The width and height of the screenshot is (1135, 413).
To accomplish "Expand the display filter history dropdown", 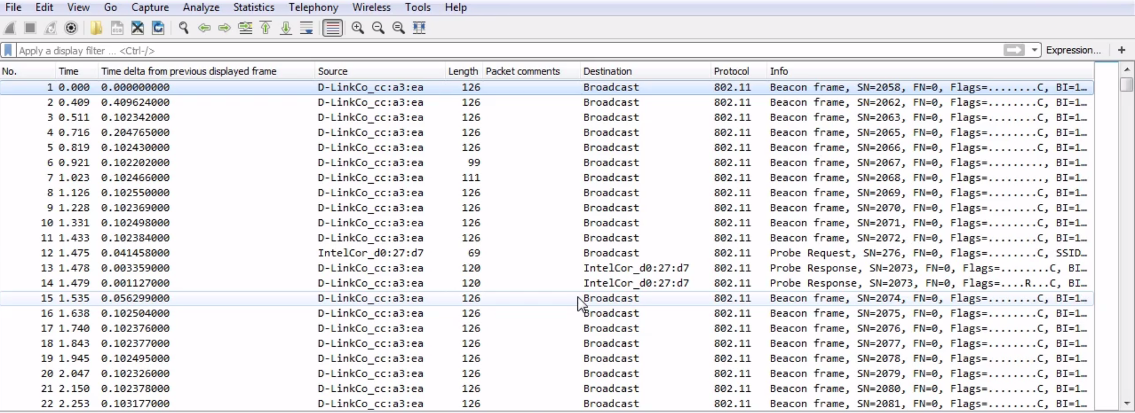I will click(x=1034, y=50).
